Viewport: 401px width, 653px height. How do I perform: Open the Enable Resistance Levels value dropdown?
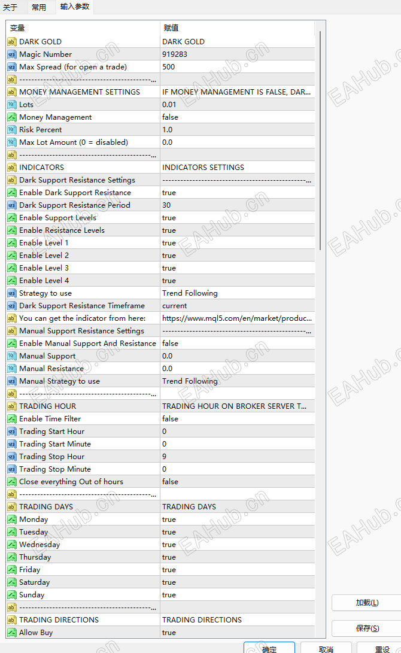238,230
